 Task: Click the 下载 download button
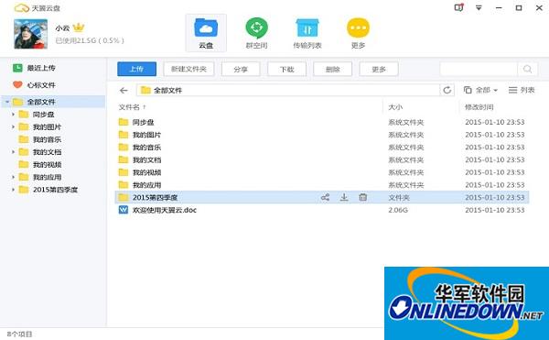(286, 69)
